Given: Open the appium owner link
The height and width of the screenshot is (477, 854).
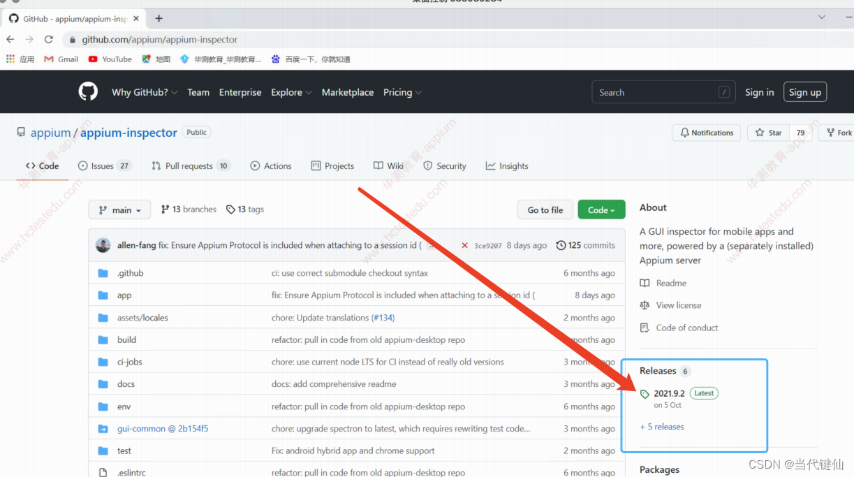Looking at the screenshot, I should 50,133.
